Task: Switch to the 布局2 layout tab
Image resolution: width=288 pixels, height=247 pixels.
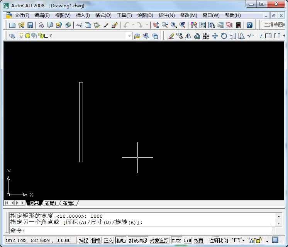Action: point(68,203)
